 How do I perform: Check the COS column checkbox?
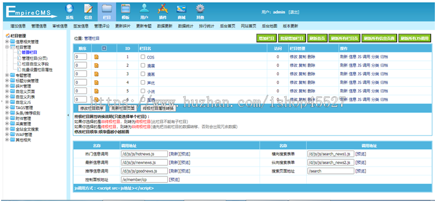(x=143, y=57)
